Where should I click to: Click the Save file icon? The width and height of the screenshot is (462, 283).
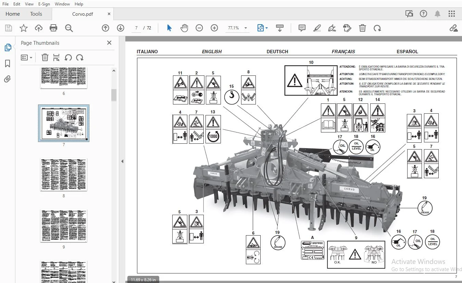(8, 28)
